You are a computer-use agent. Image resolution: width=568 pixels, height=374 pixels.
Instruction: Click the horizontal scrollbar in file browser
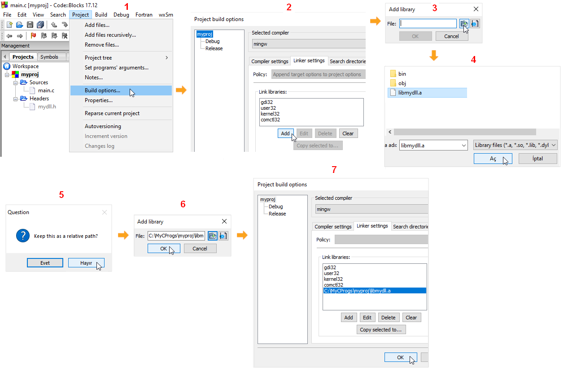point(465,132)
